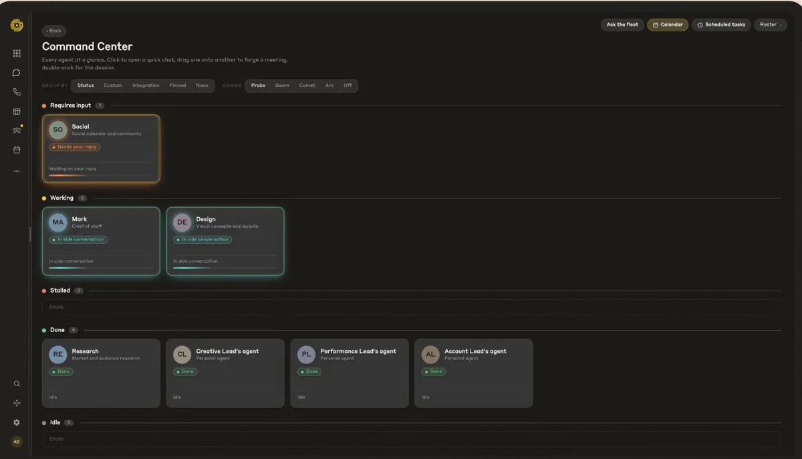Click the AD user avatar
Viewport: 802px width, 459px height.
pos(17,442)
